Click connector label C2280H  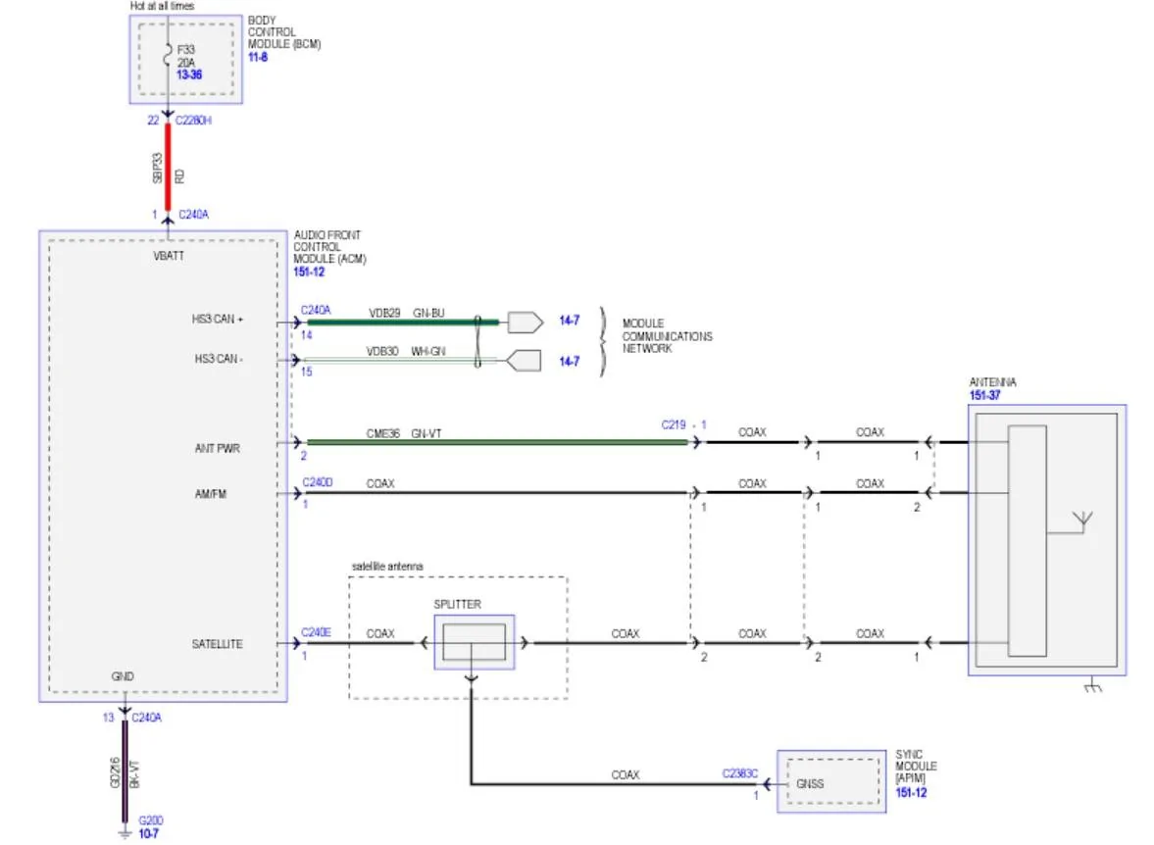click(193, 120)
